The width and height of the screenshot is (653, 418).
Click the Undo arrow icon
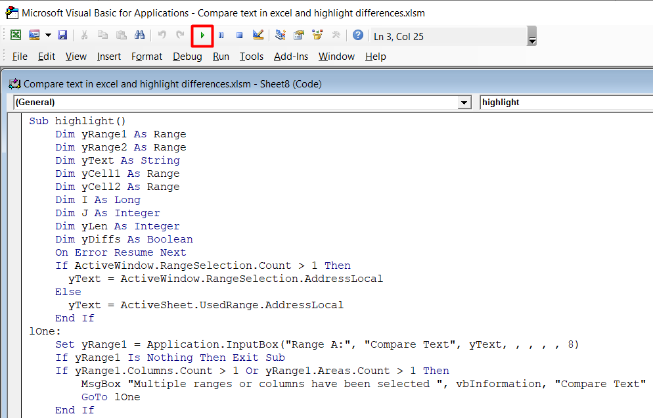(x=162, y=35)
